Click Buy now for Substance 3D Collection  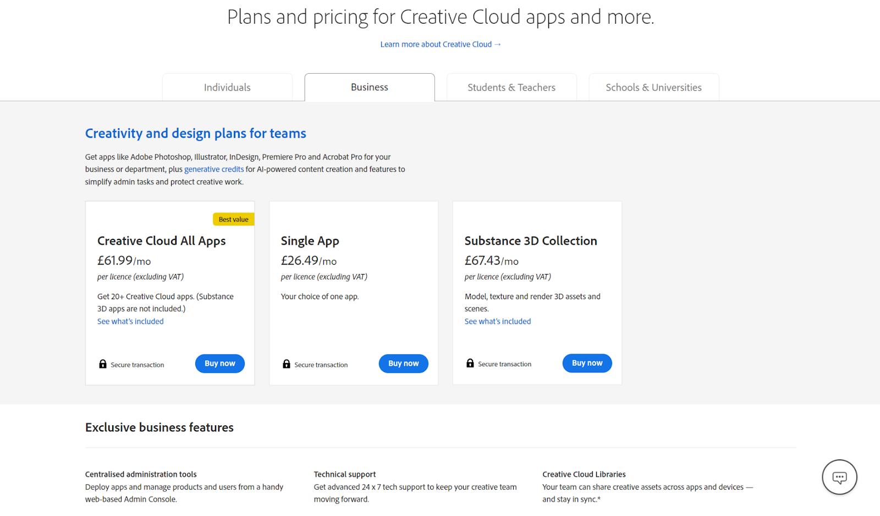point(587,363)
